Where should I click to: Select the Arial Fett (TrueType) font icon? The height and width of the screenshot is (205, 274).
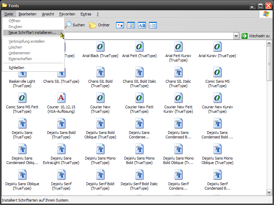pos(139,47)
